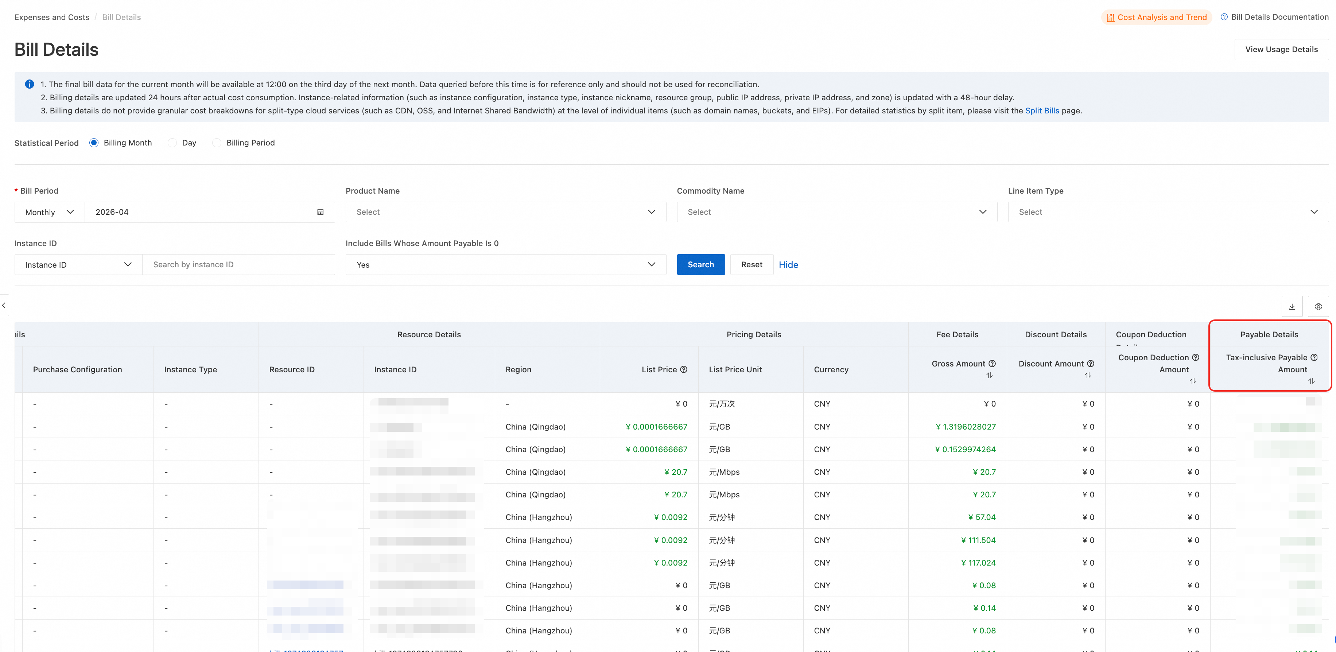
Task: Open the Commodity Name select dropdown
Action: click(836, 212)
